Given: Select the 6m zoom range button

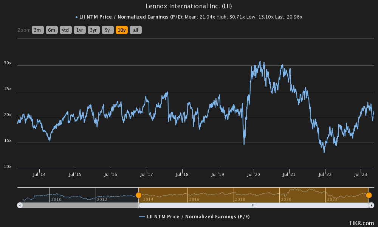Looking at the screenshot, I should pyautogui.click(x=51, y=30).
